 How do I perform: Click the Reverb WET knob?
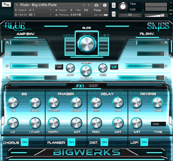tap(136, 123)
